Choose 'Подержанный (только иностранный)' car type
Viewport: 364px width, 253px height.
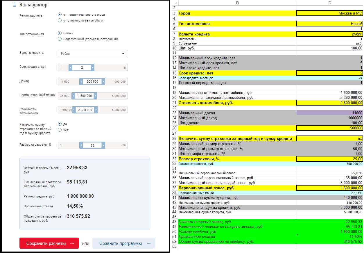60,39
